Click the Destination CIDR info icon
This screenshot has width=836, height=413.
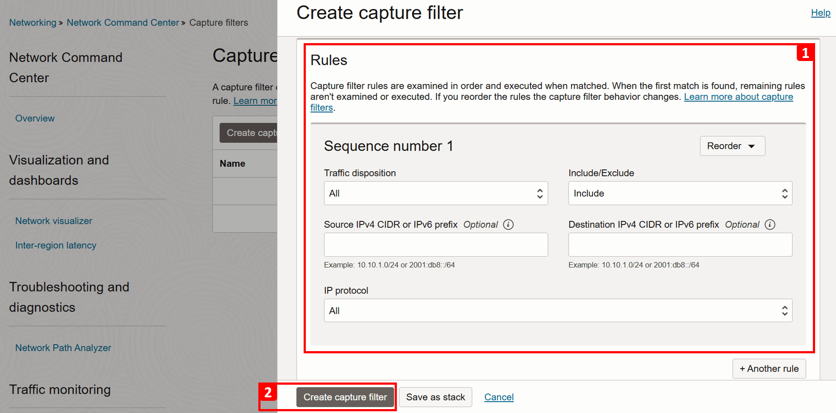(x=770, y=224)
